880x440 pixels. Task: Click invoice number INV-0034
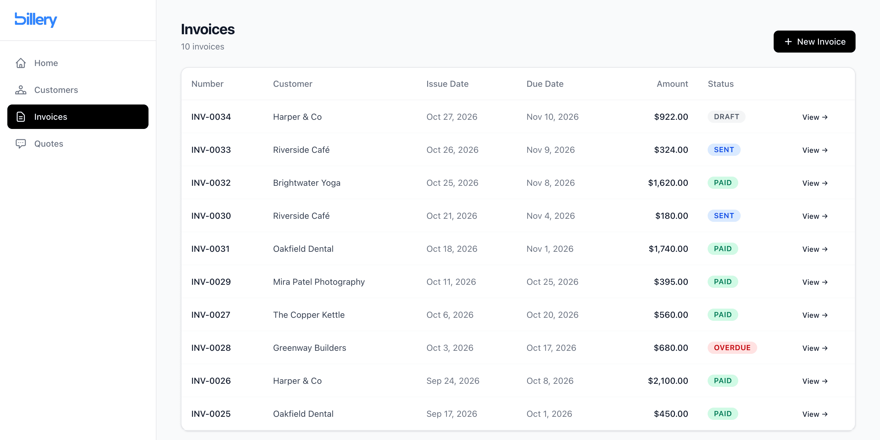point(211,117)
